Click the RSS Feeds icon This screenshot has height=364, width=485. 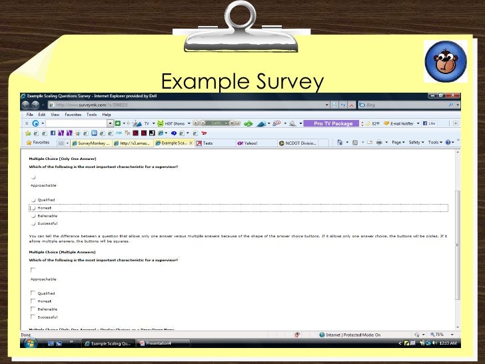(x=355, y=143)
